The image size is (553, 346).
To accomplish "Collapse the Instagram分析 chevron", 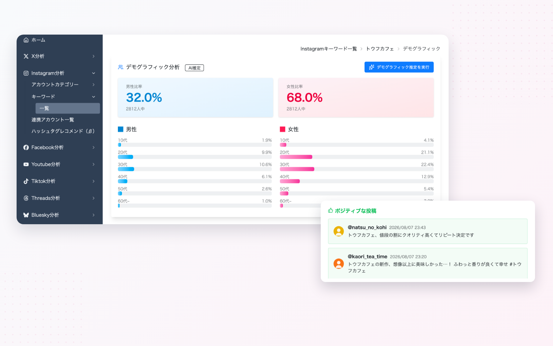I will 93,73.
